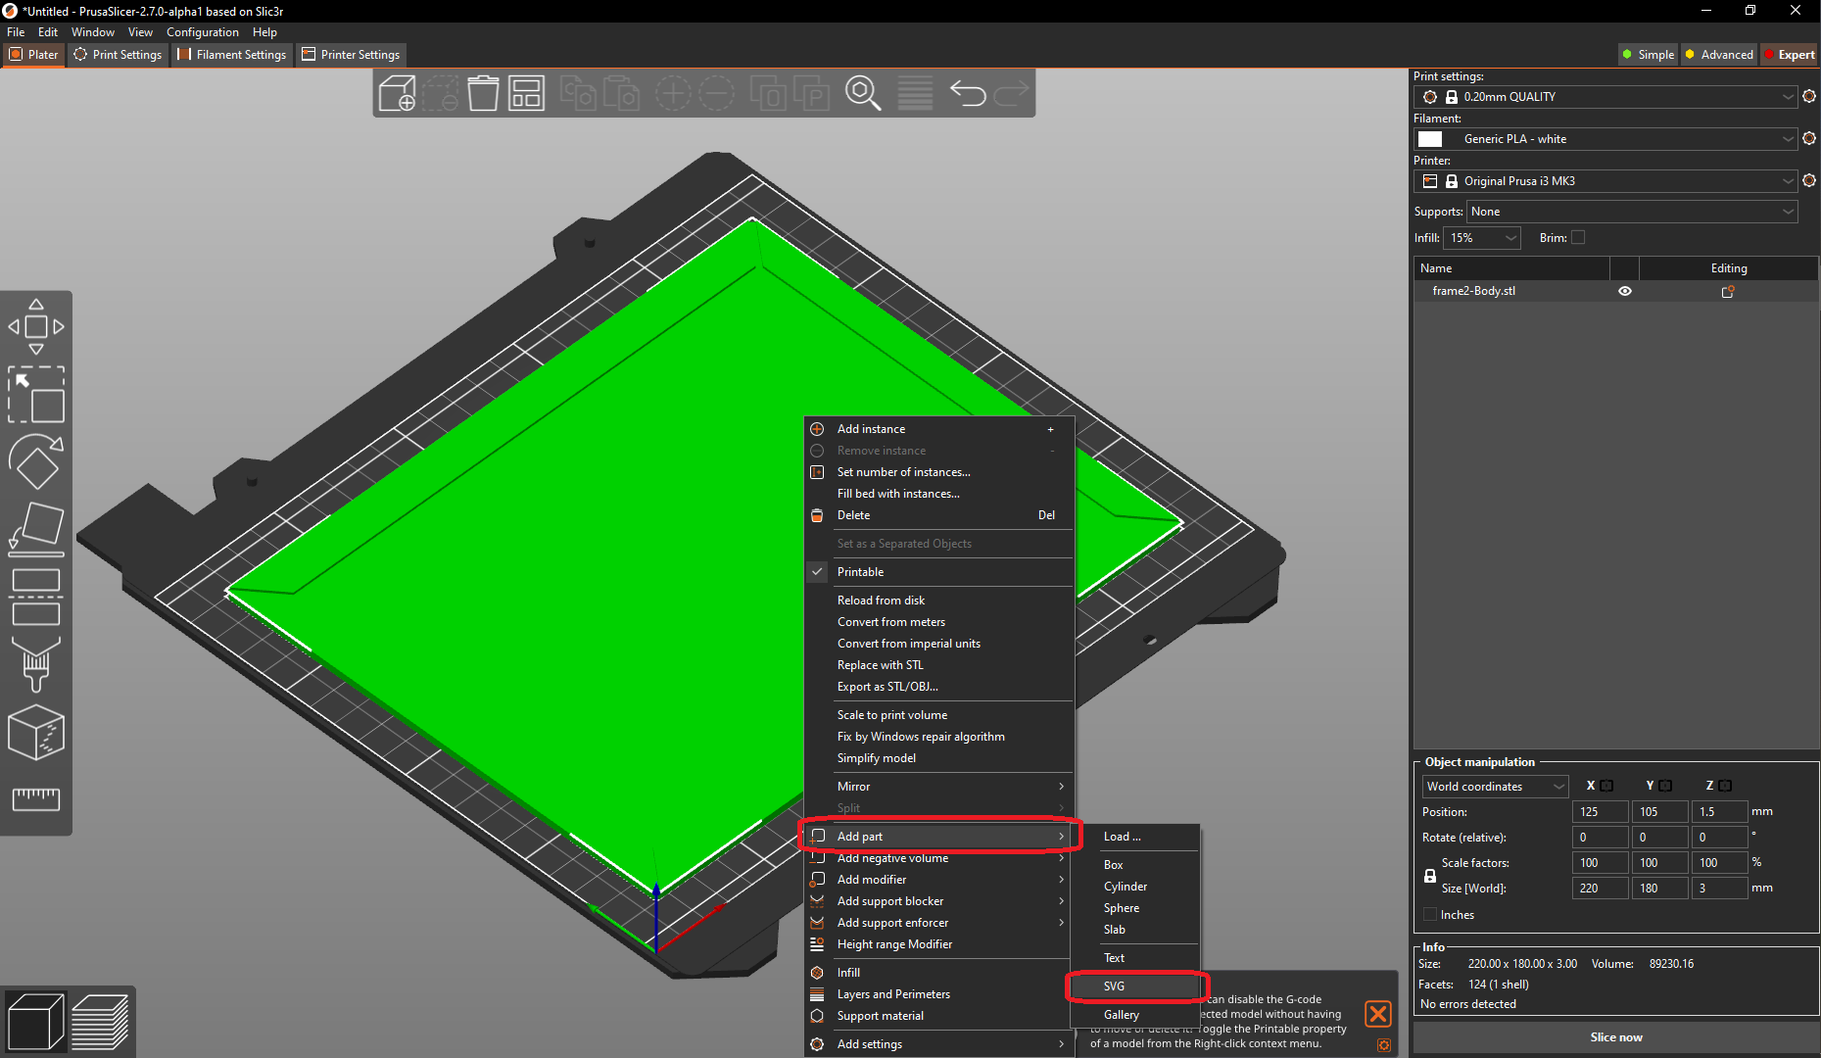Image resolution: width=1821 pixels, height=1058 pixels.
Task: Expand the Mirror submenu
Action: 938,787
